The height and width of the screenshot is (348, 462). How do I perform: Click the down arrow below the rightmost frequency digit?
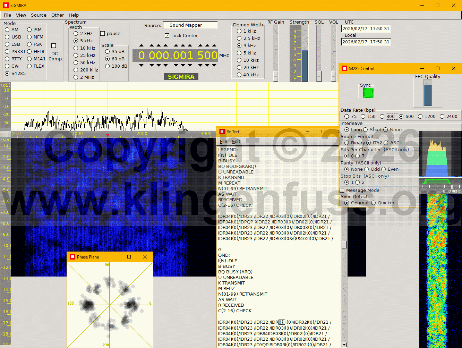click(214, 65)
